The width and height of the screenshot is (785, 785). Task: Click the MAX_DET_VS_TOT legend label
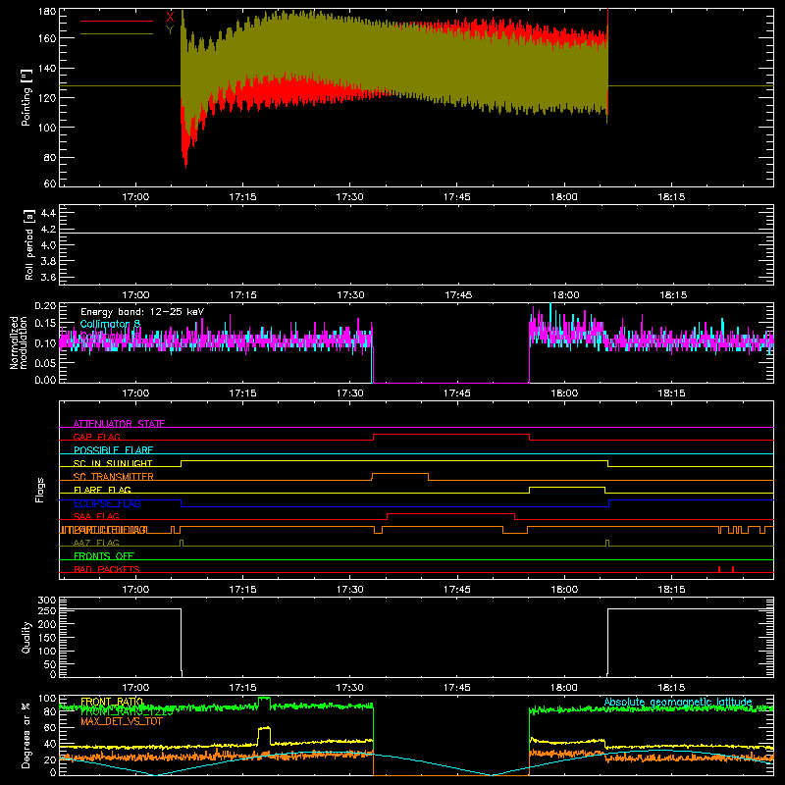pos(122,721)
